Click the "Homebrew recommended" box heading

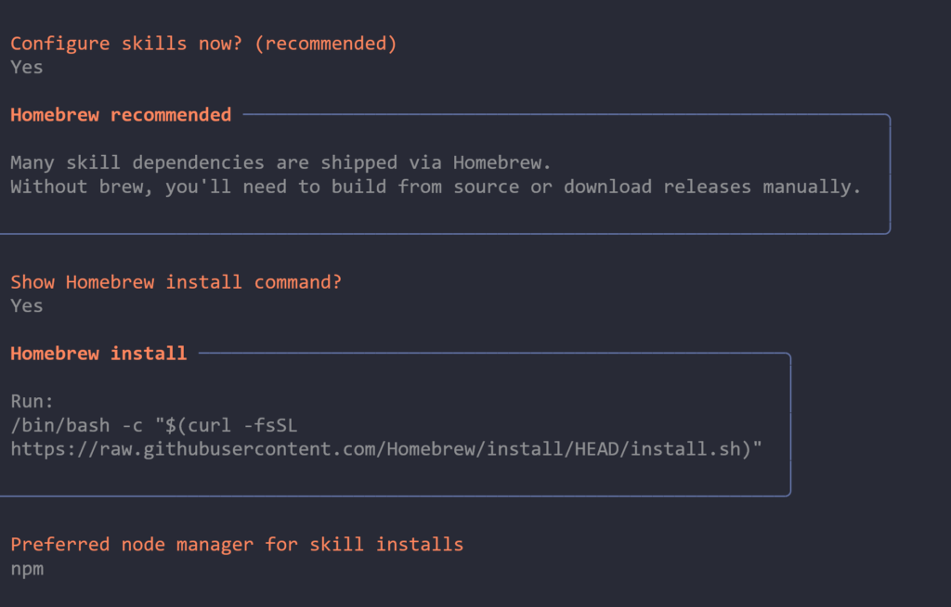point(121,115)
